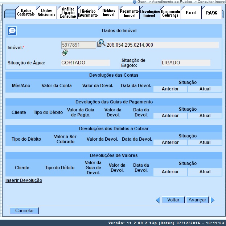Click the Imóvel number input field
Image resolution: width=226 pixels, height=226 pixels.
[78, 45]
